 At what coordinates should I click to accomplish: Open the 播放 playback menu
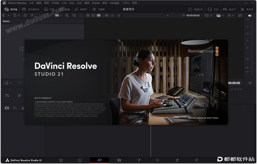[x=87, y=3]
